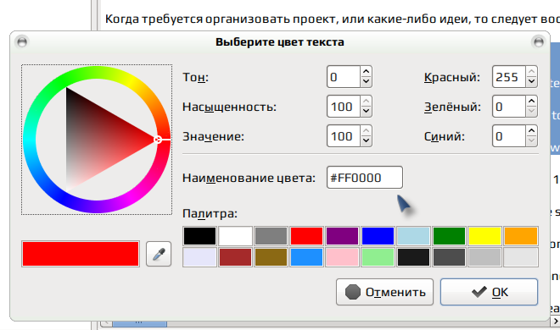
Task: Select the medium gray palette swatch in the top row
Action: pyautogui.click(x=271, y=236)
